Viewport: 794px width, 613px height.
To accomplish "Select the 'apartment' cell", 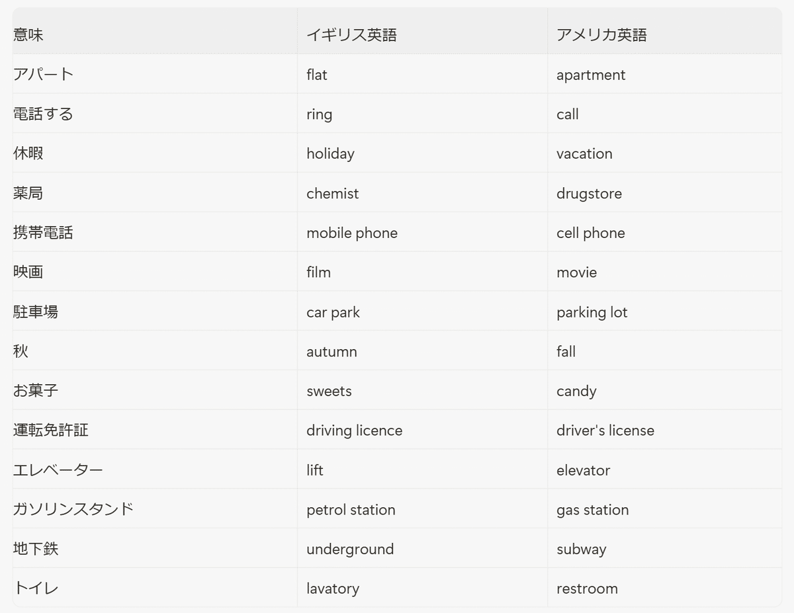I will [x=591, y=75].
